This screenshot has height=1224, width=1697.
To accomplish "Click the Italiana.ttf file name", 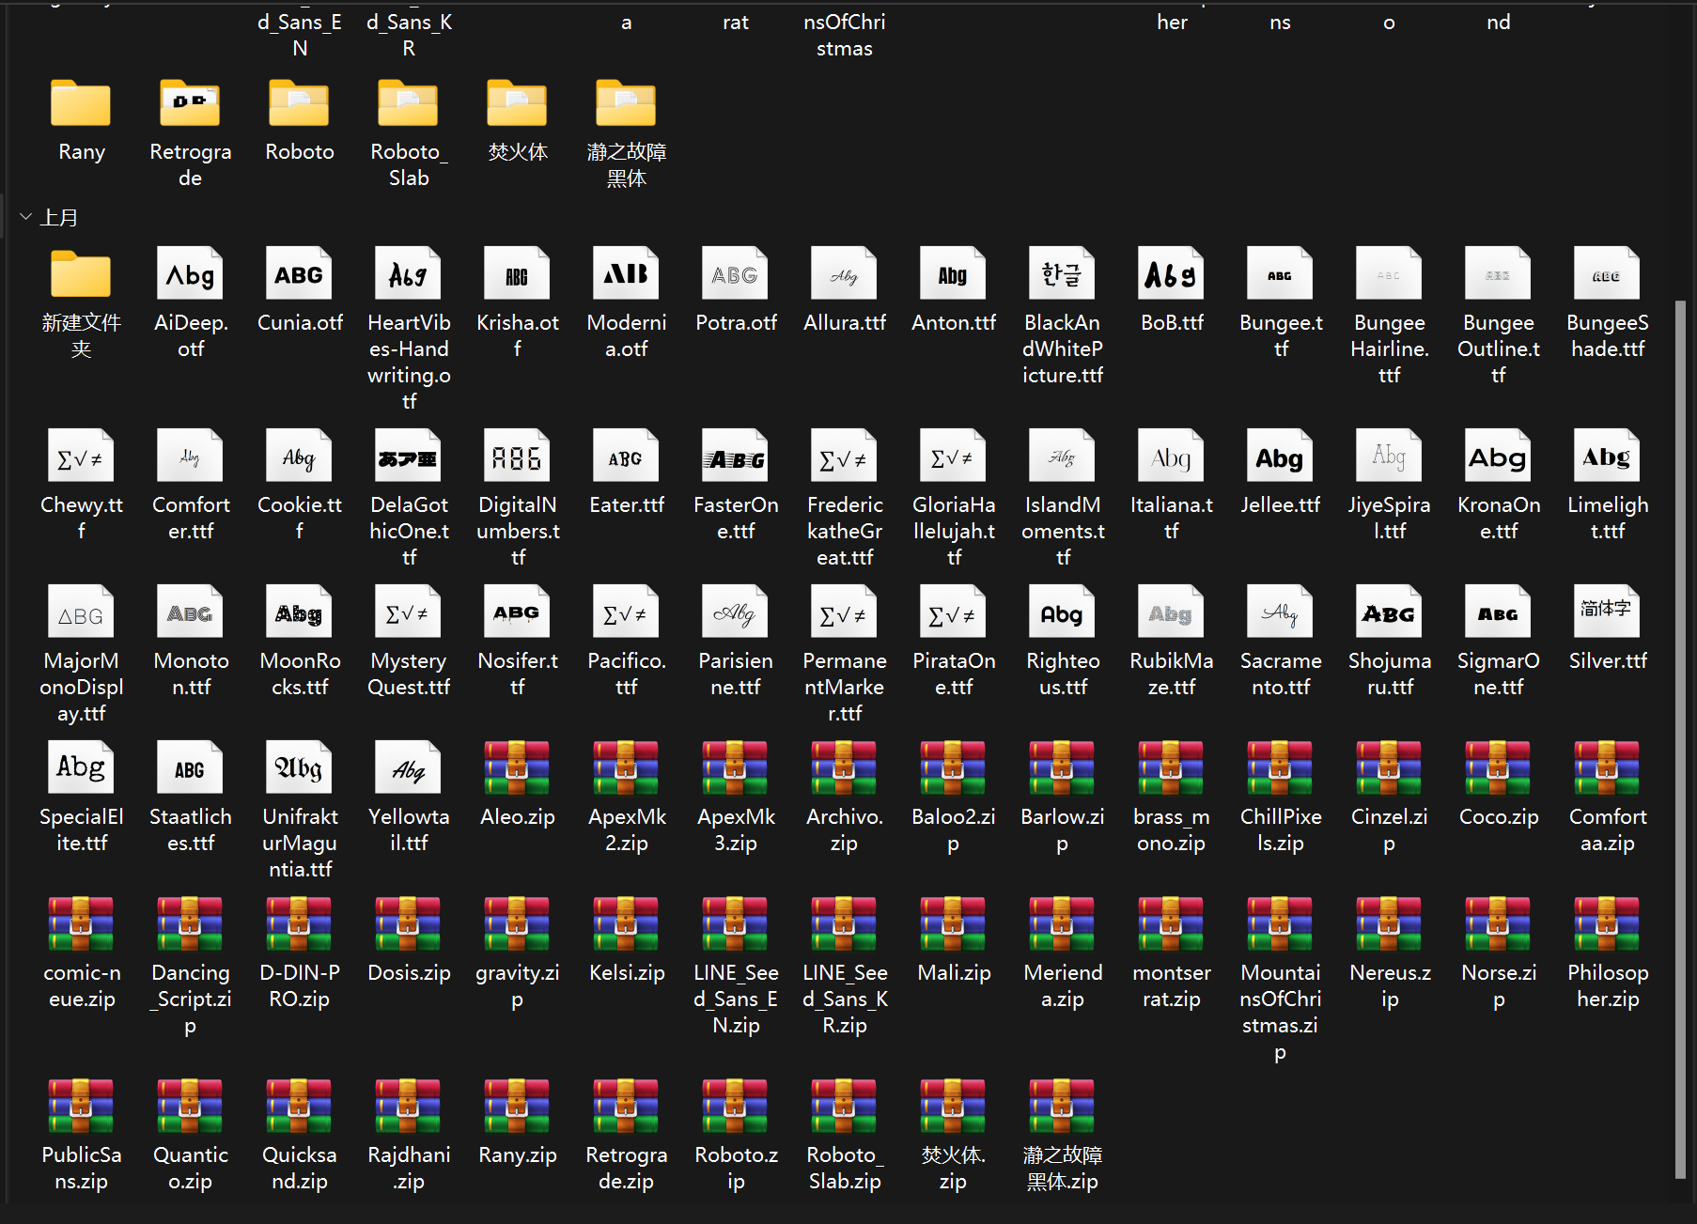I will (x=1172, y=518).
